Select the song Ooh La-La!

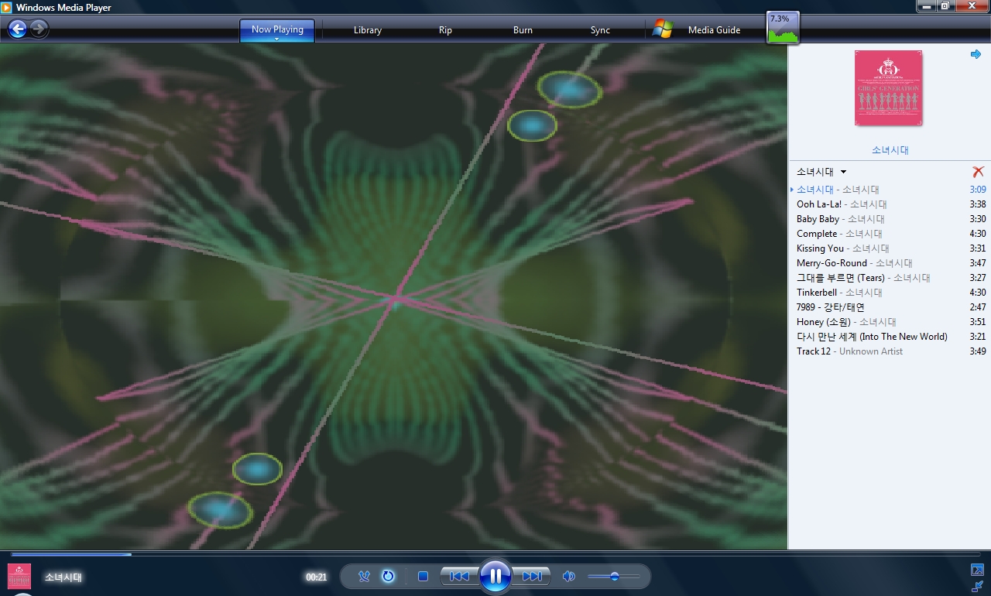(889, 204)
